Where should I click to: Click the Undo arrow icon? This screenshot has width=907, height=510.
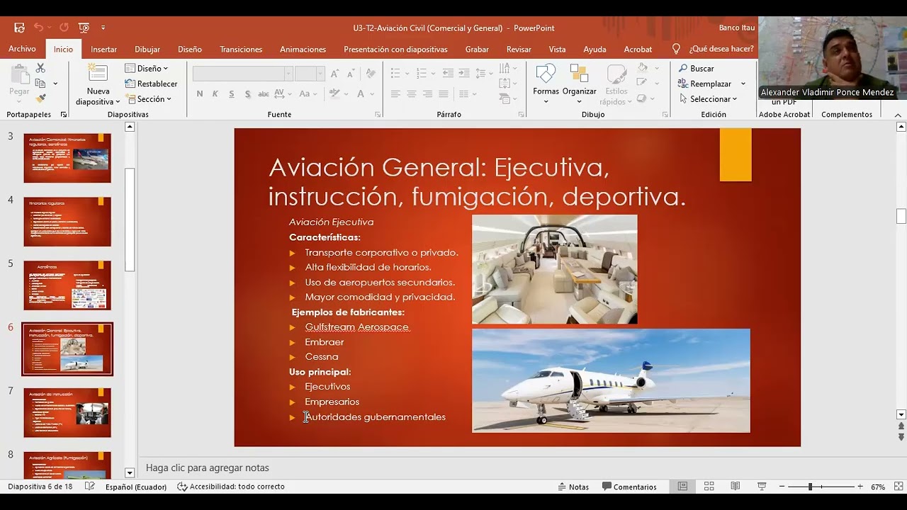click(x=38, y=28)
